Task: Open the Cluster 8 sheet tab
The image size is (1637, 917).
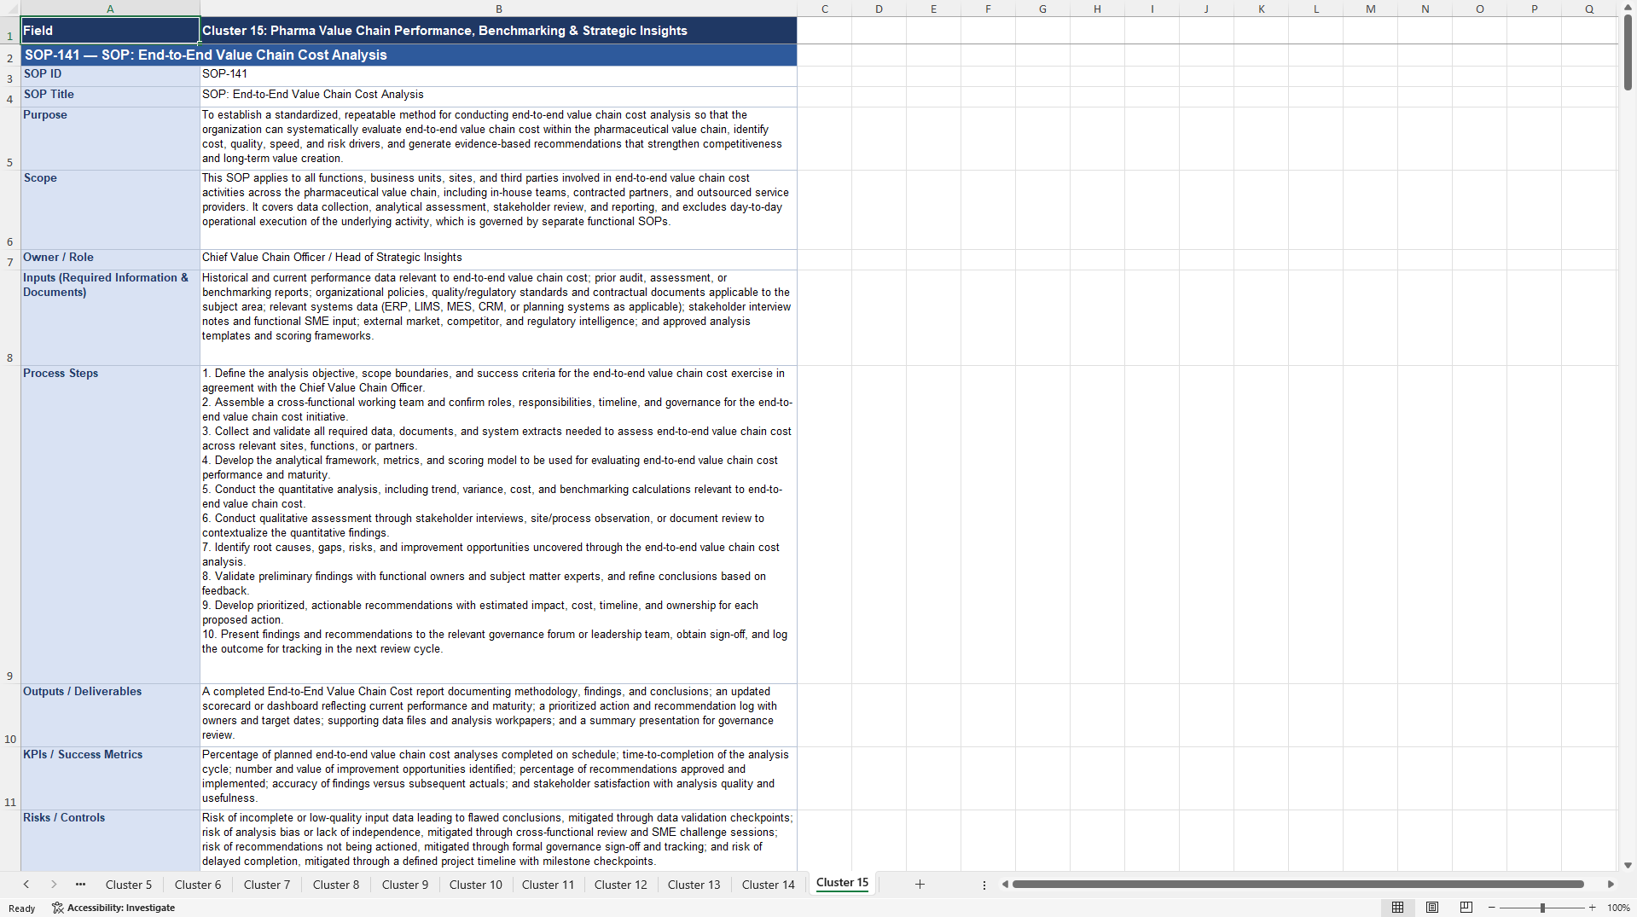Action: 336,885
